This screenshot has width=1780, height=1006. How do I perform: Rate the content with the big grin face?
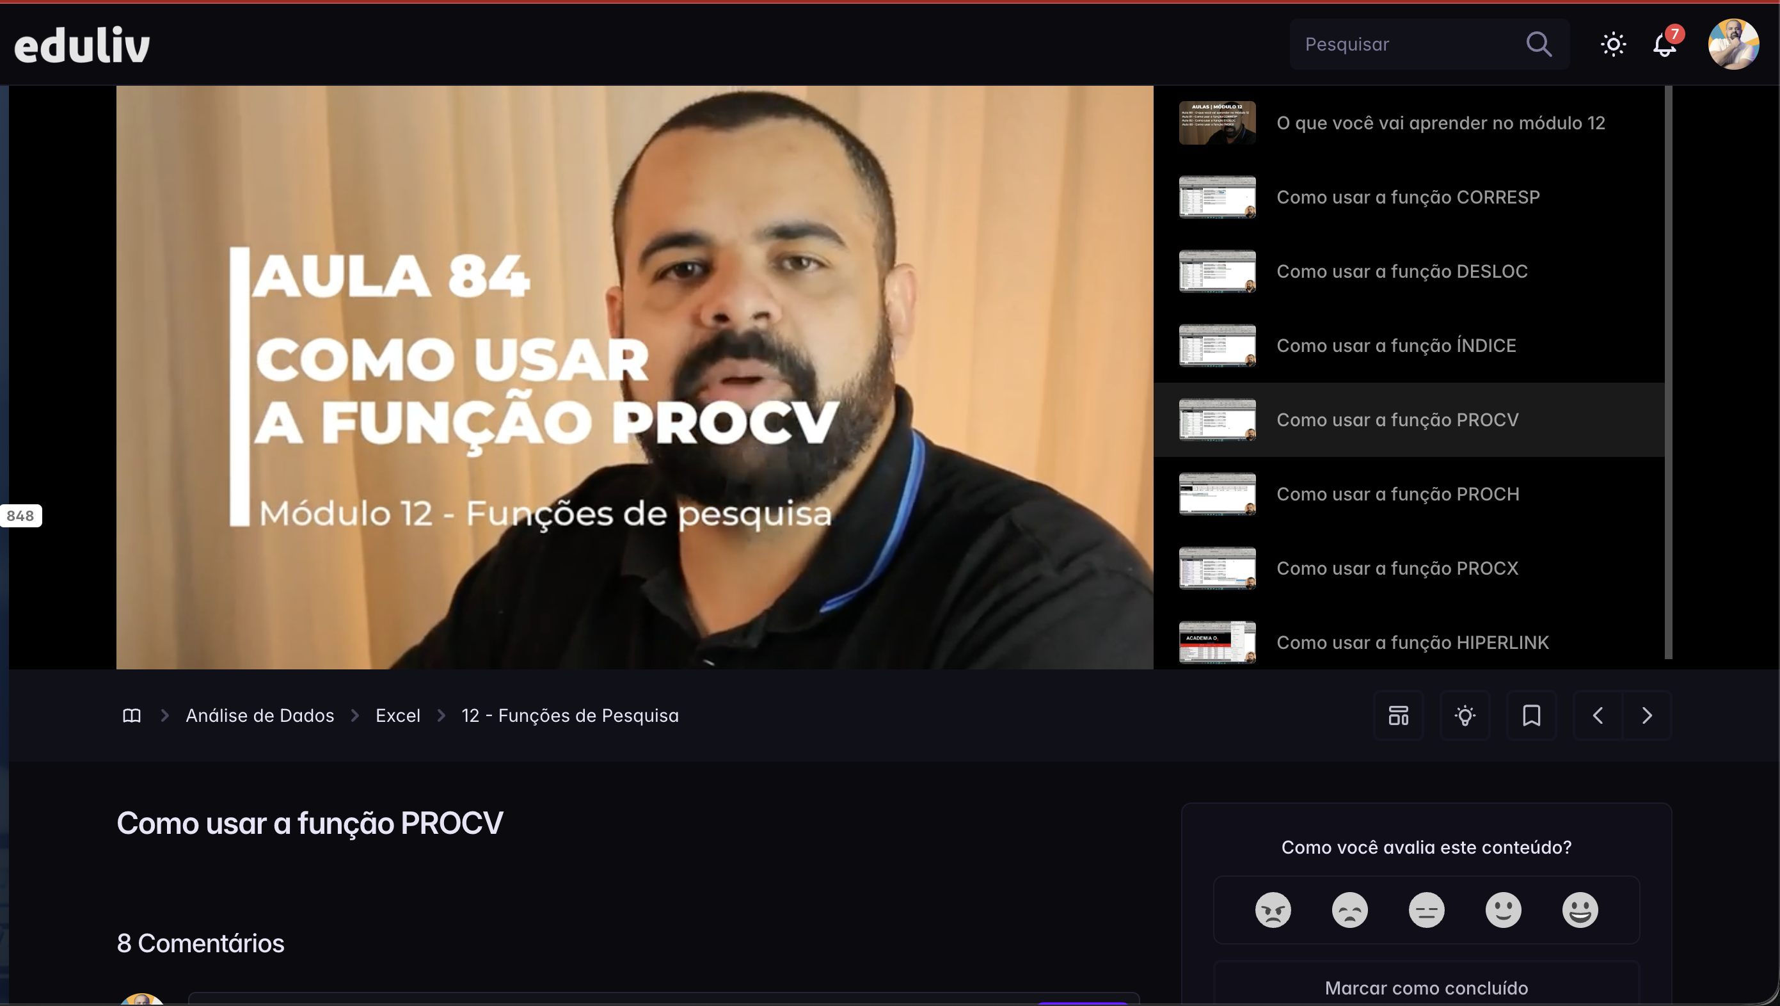coord(1580,909)
